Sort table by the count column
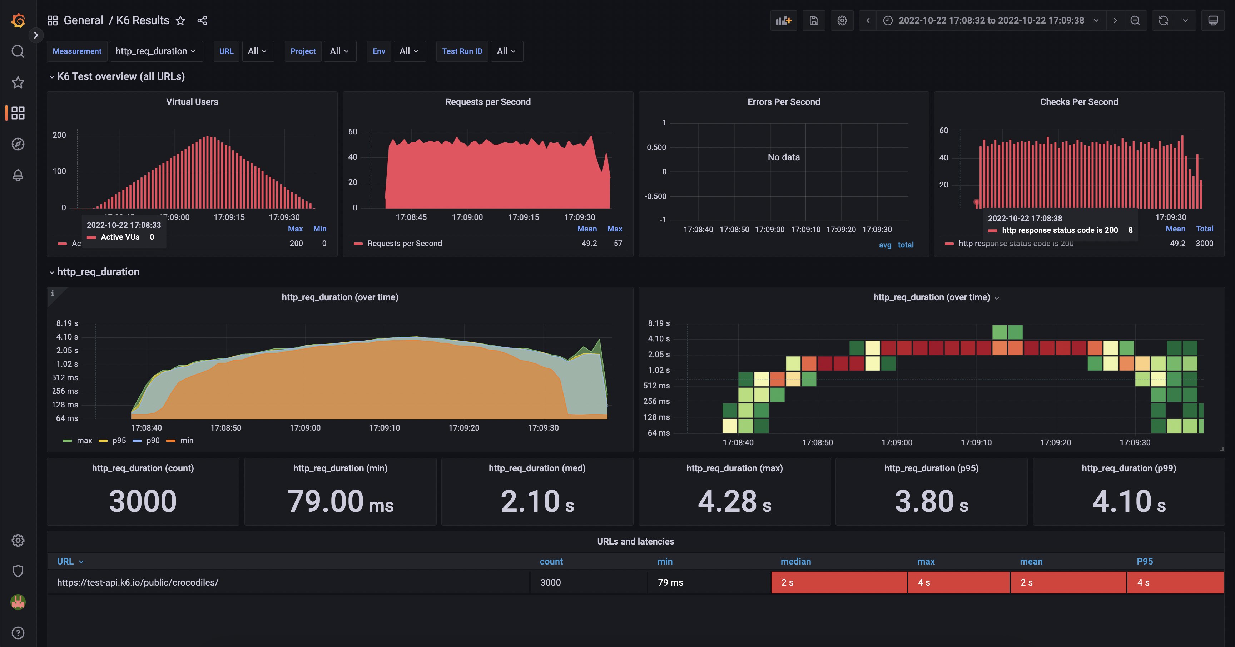This screenshot has width=1235, height=647. [x=551, y=561]
